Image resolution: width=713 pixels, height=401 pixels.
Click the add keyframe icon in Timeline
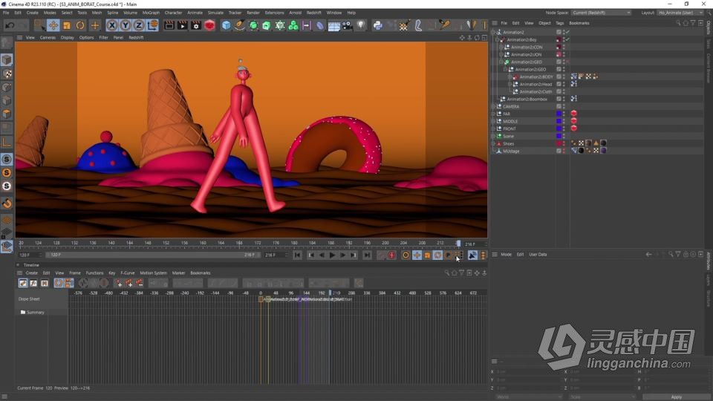pyautogui.click(x=119, y=283)
